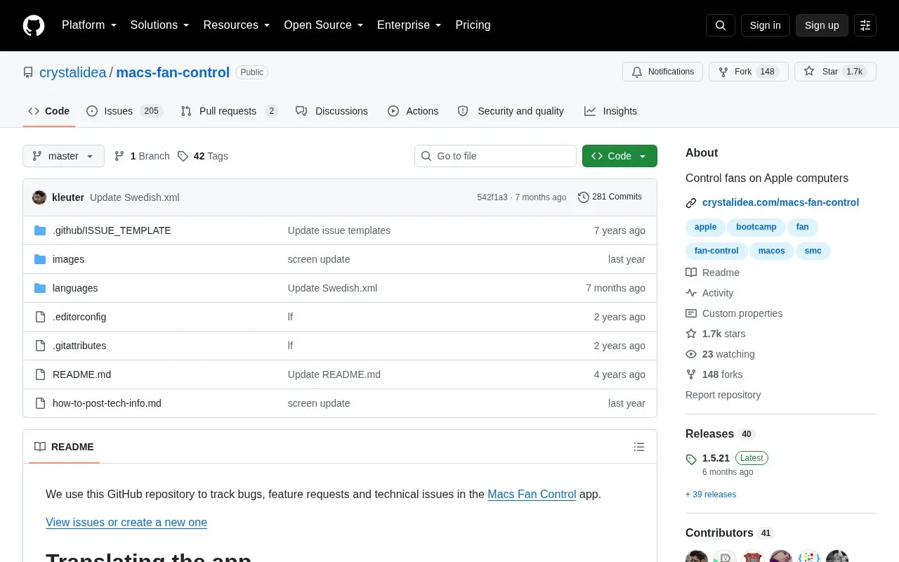The height and width of the screenshot is (562, 899).
Task: Go to the Actions tab
Action: pyautogui.click(x=413, y=111)
